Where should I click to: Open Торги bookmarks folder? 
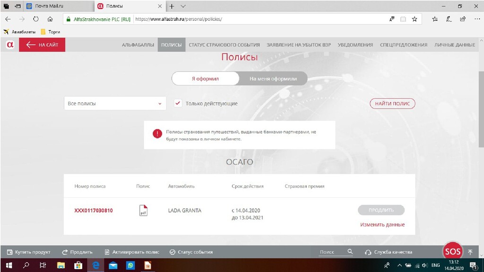(x=51, y=32)
